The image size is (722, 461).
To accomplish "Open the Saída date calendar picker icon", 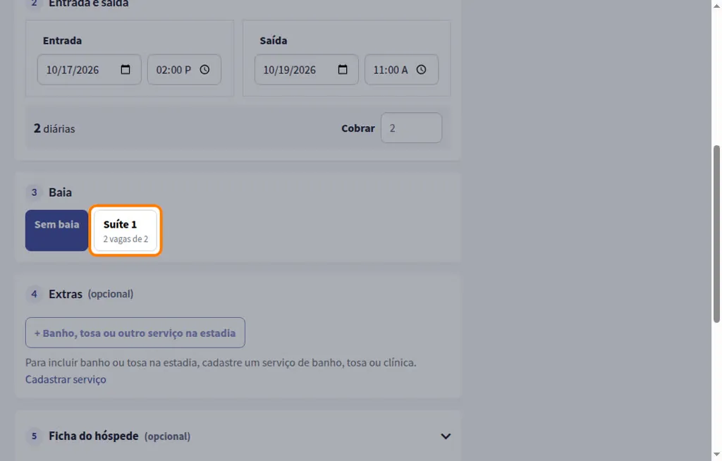I will pos(343,70).
